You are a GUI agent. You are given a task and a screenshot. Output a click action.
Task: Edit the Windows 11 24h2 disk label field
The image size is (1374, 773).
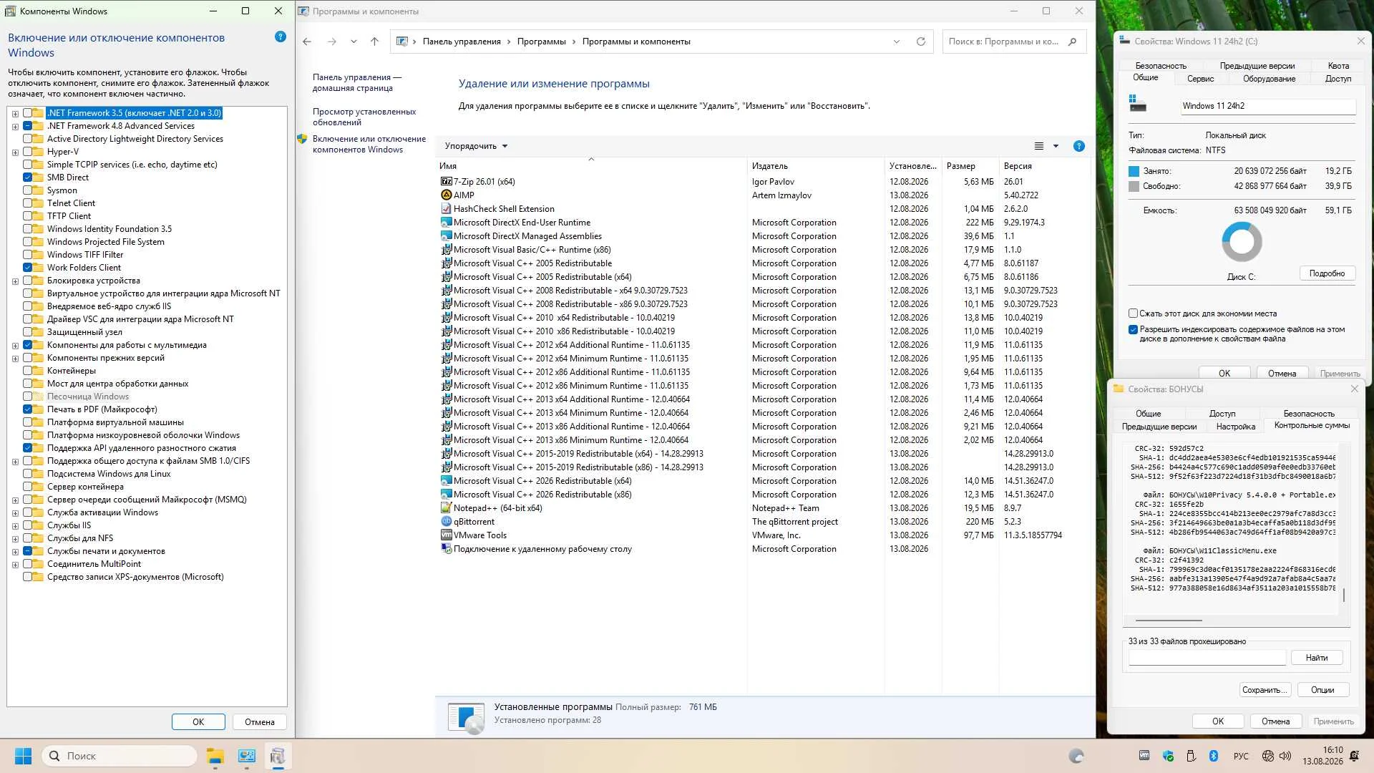[1268, 106]
